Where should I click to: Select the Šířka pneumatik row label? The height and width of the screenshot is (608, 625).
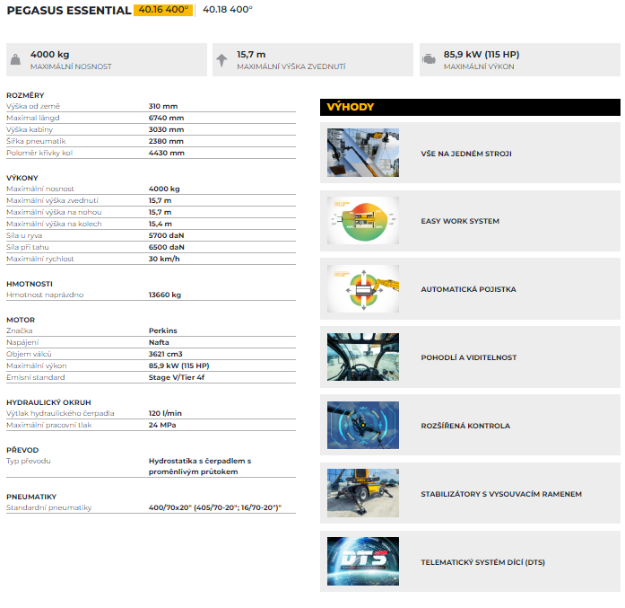(x=36, y=141)
